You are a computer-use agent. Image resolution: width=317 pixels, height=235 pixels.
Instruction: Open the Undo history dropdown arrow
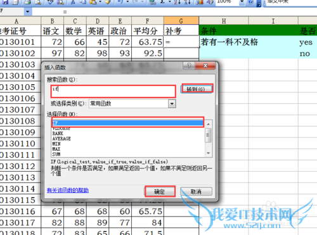[x=127, y=2]
